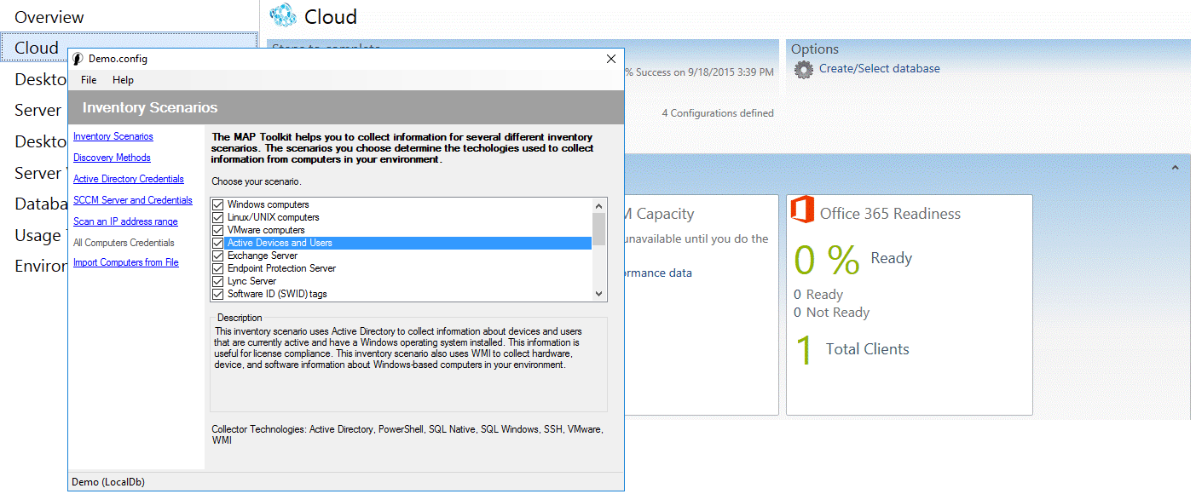Screen dimensions: 1196x494
Task: Click the Office 365 logo icon
Action: (x=800, y=210)
